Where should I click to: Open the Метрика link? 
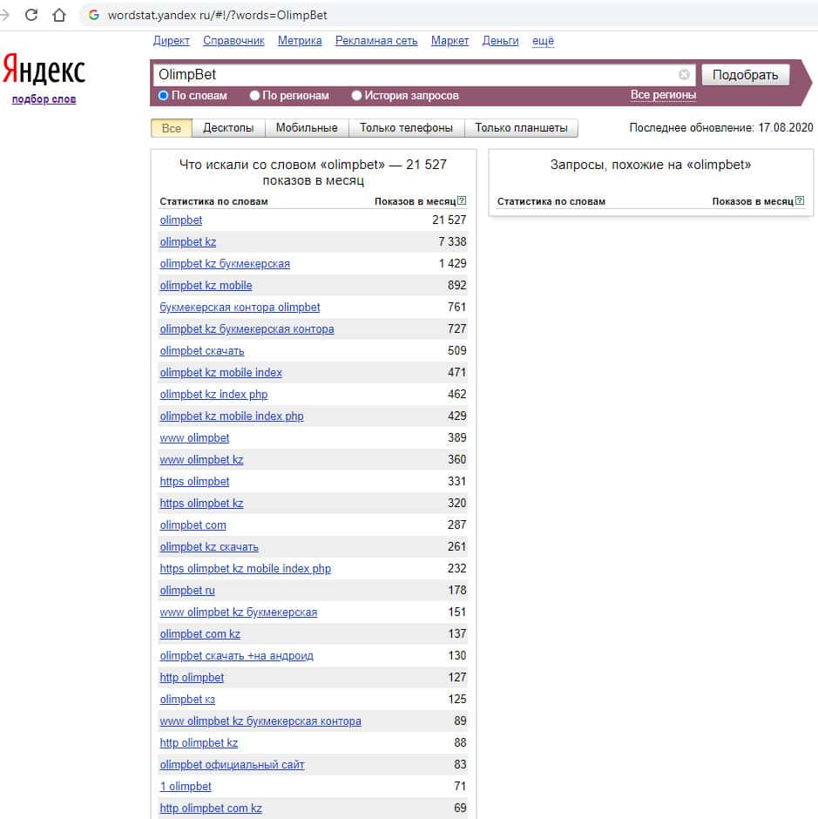coord(300,41)
